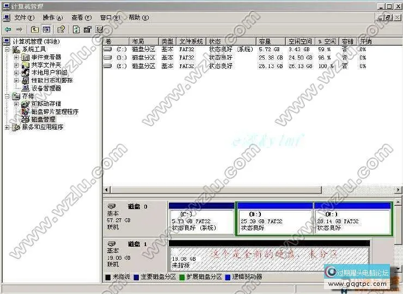
Task: Open 设备管理器 in the tree
Action: [x=46, y=88]
